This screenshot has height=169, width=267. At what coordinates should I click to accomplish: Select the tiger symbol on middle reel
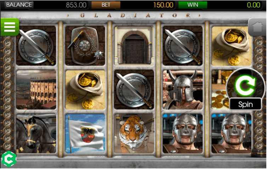[x=134, y=133]
